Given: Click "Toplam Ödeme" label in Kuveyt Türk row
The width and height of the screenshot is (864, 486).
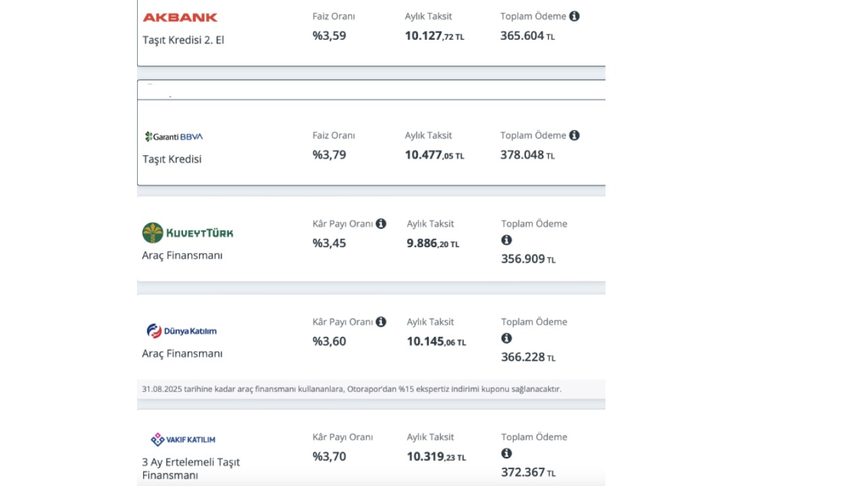Looking at the screenshot, I should pyautogui.click(x=534, y=224).
